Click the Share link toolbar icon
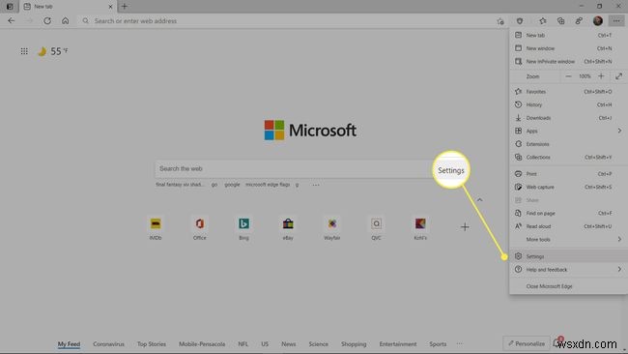 [579, 21]
